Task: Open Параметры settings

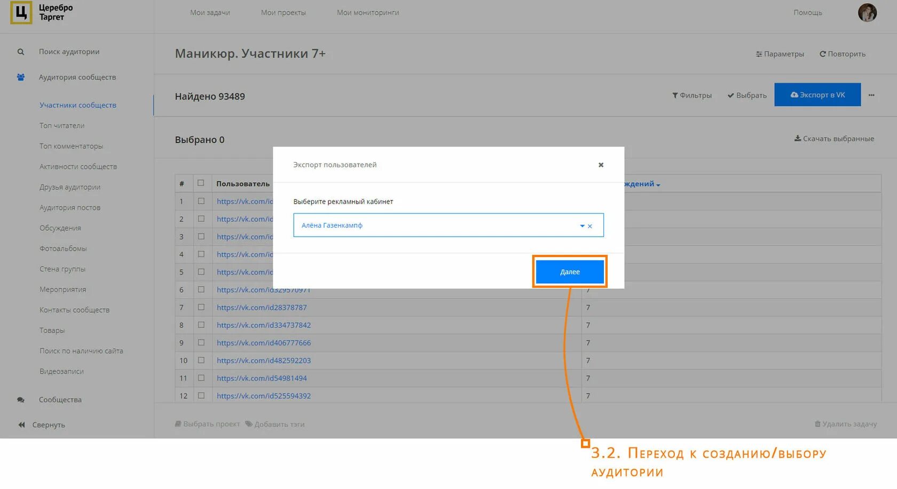Action: click(780, 54)
